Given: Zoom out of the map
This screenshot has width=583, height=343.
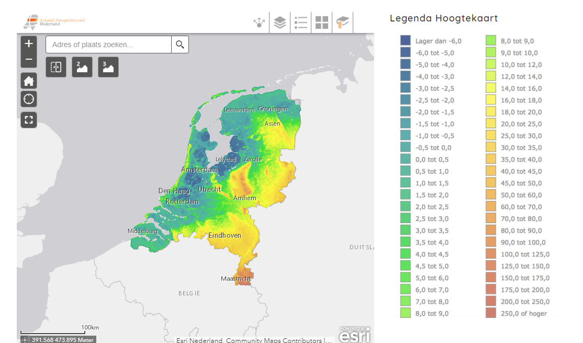Looking at the screenshot, I should click(x=29, y=60).
